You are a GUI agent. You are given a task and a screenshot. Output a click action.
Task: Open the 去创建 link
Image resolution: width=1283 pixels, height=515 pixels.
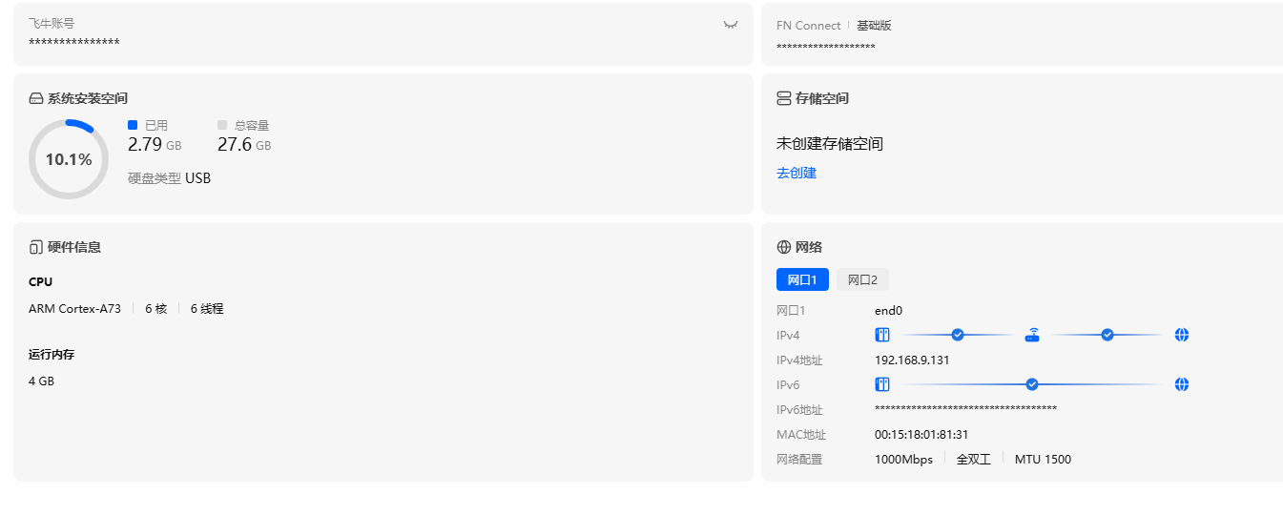pyautogui.click(x=797, y=173)
